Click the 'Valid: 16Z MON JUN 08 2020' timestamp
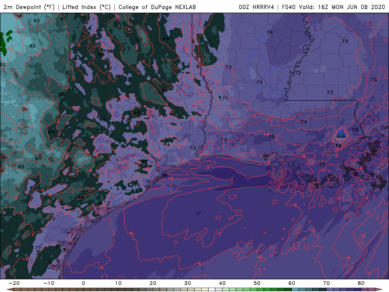389x292 pixels. 342,7
